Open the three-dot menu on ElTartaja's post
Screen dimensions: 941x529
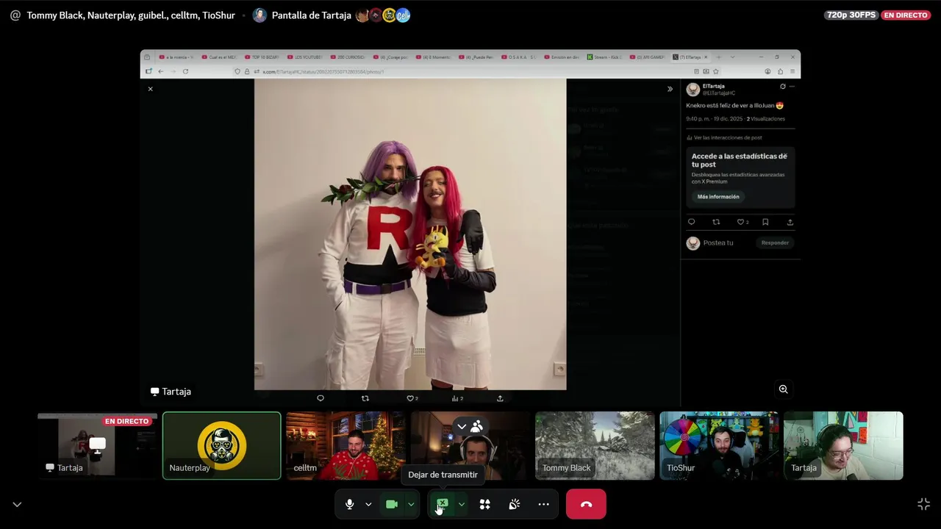[x=792, y=87]
